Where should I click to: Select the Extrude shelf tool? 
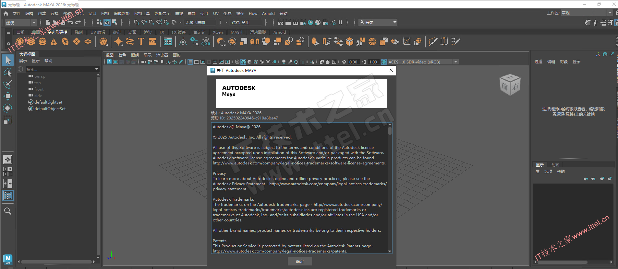tap(315, 41)
